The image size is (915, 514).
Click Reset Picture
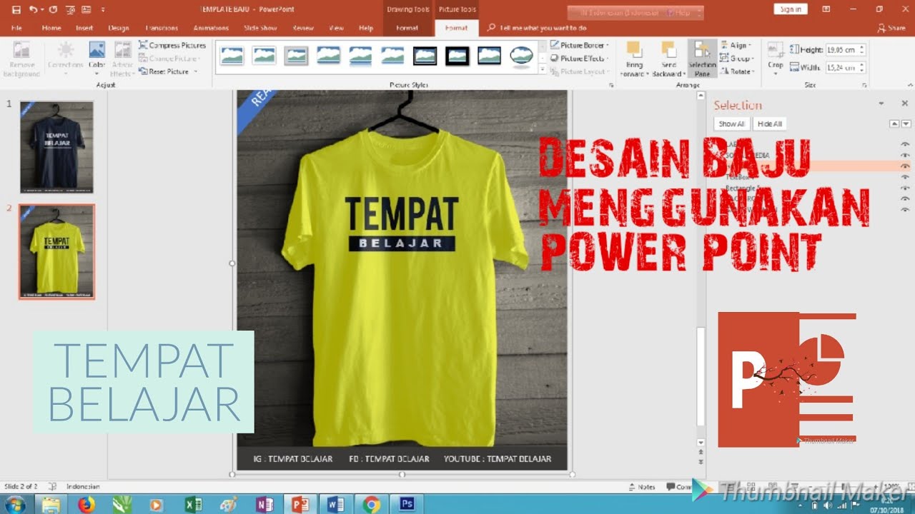click(x=164, y=71)
